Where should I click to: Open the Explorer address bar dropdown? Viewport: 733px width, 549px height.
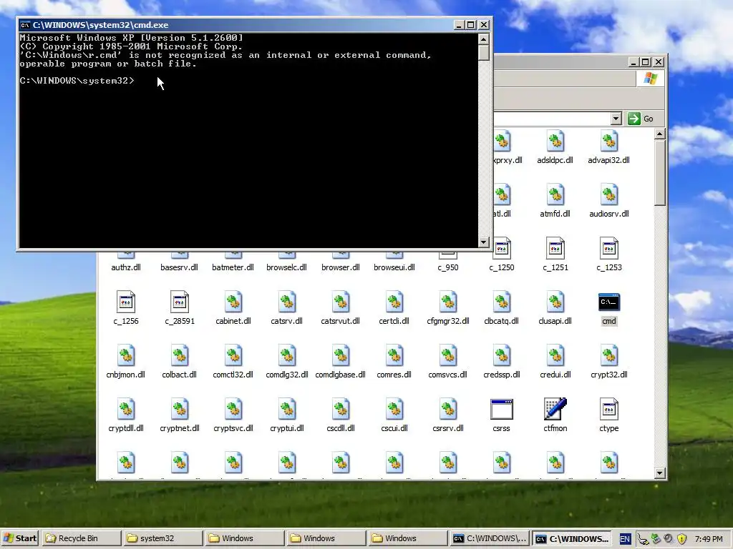(x=616, y=119)
